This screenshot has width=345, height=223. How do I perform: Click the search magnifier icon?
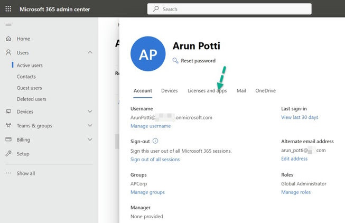156,9
